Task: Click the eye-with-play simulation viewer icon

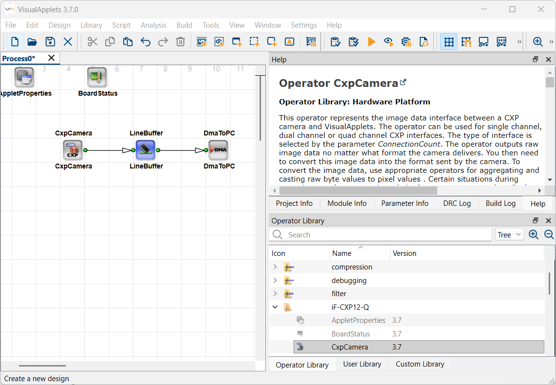Action: (389, 42)
